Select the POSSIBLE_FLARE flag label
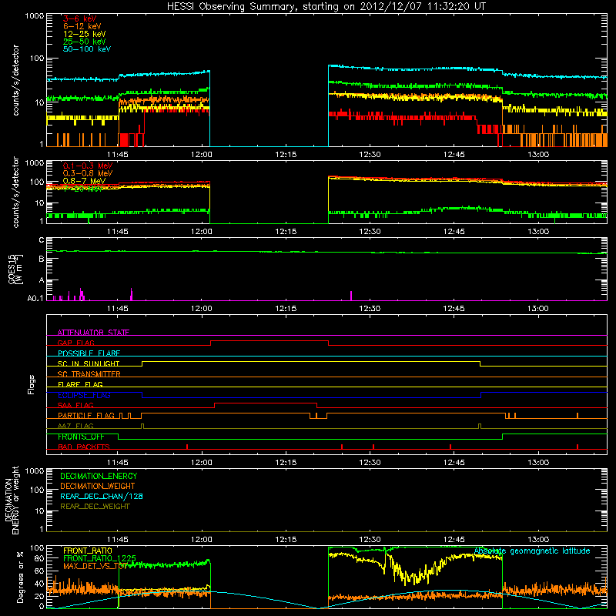The width and height of the screenshot is (616, 616). point(89,353)
